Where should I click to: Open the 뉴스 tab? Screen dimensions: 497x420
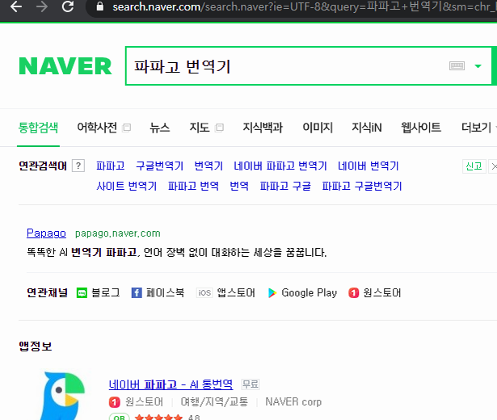pyautogui.click(x=160, y=128)
